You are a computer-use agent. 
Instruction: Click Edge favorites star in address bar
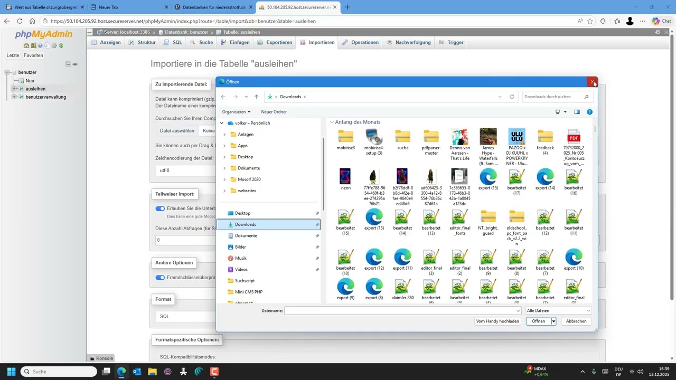click(x=590, y=21)
